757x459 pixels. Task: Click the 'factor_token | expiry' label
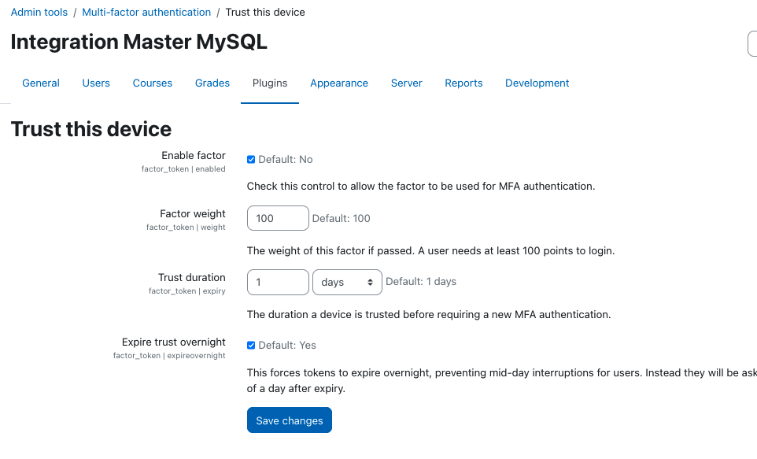186,291
